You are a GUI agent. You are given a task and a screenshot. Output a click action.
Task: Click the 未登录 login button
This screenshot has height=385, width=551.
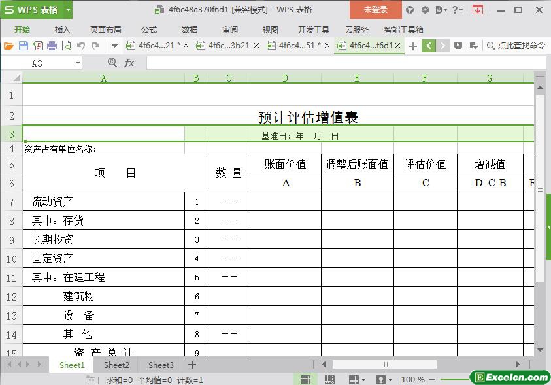[x=375, y=10]
